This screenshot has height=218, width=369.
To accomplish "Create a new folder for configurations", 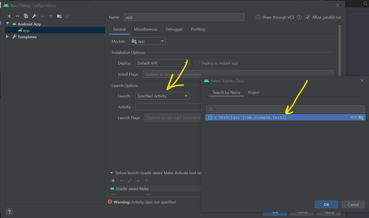I will 59,16.
